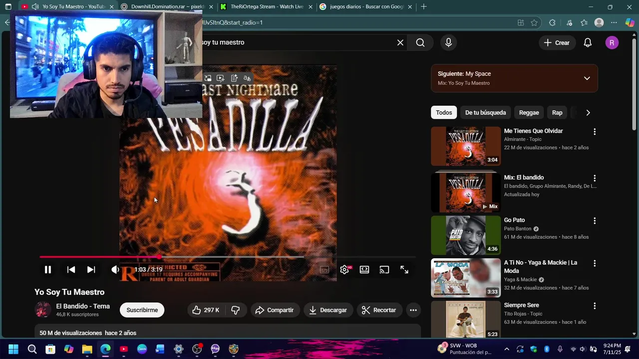Open the player settings gear

point(344,270)
